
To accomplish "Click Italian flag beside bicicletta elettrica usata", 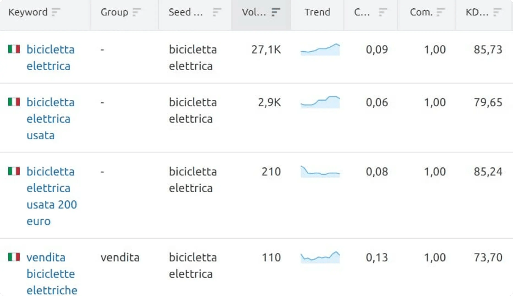I will (x=14, y=102).
